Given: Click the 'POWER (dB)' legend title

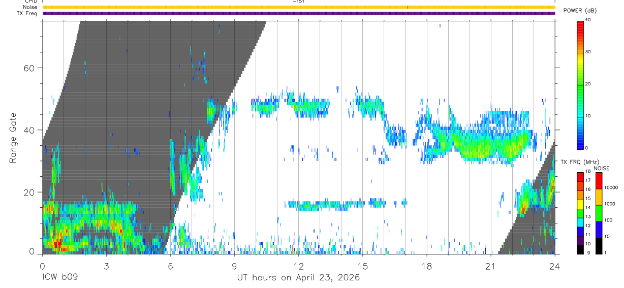Looking at the screenshot, I should 580,11.
